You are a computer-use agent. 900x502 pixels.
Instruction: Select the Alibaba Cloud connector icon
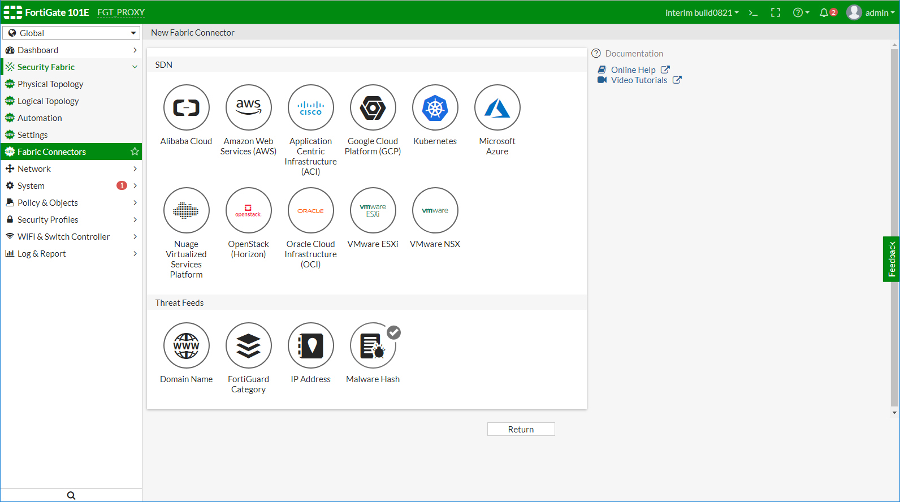pos(187,107)
